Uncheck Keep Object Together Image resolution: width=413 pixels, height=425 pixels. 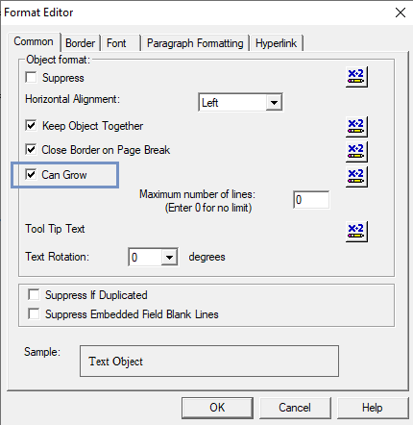pos(31,125)
